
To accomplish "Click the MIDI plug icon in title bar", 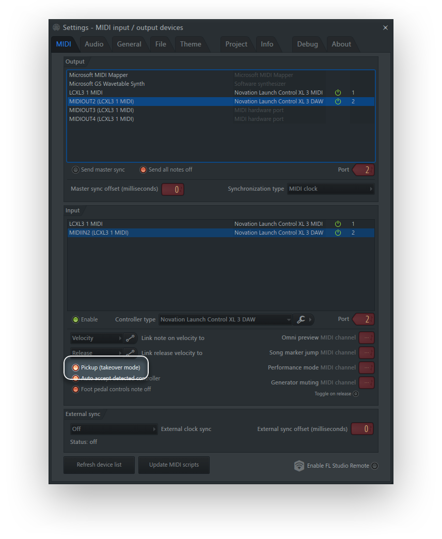I will 56,27.
